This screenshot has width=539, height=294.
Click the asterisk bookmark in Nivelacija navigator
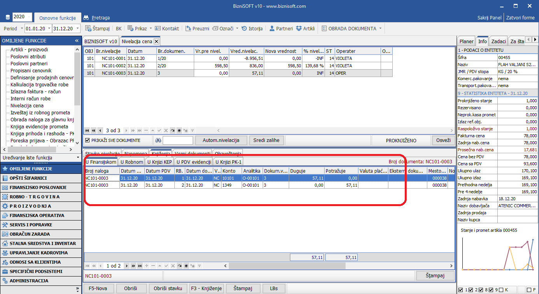pos(179,131)
